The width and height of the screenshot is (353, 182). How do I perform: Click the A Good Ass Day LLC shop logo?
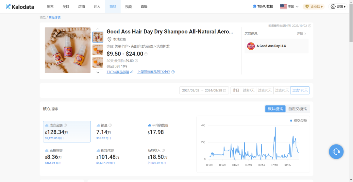[251, 46]
